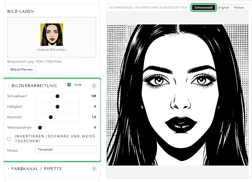Click the black-and-white preview image
Image resolution: width=252 pixels, height=182 pixels.
pos(177,95)
